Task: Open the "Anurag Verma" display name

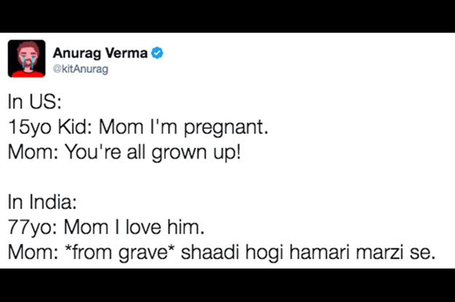Action: (x=100, y=53)
